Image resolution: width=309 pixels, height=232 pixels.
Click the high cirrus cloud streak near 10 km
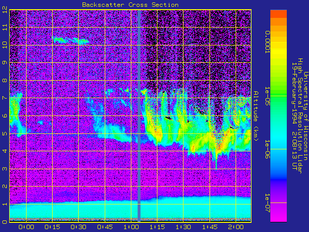(71, 40)
